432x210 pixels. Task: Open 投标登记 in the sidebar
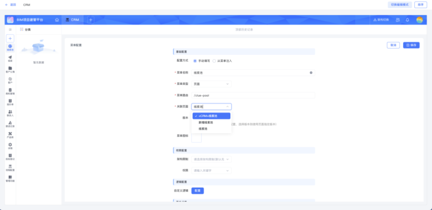coord(10,157)
